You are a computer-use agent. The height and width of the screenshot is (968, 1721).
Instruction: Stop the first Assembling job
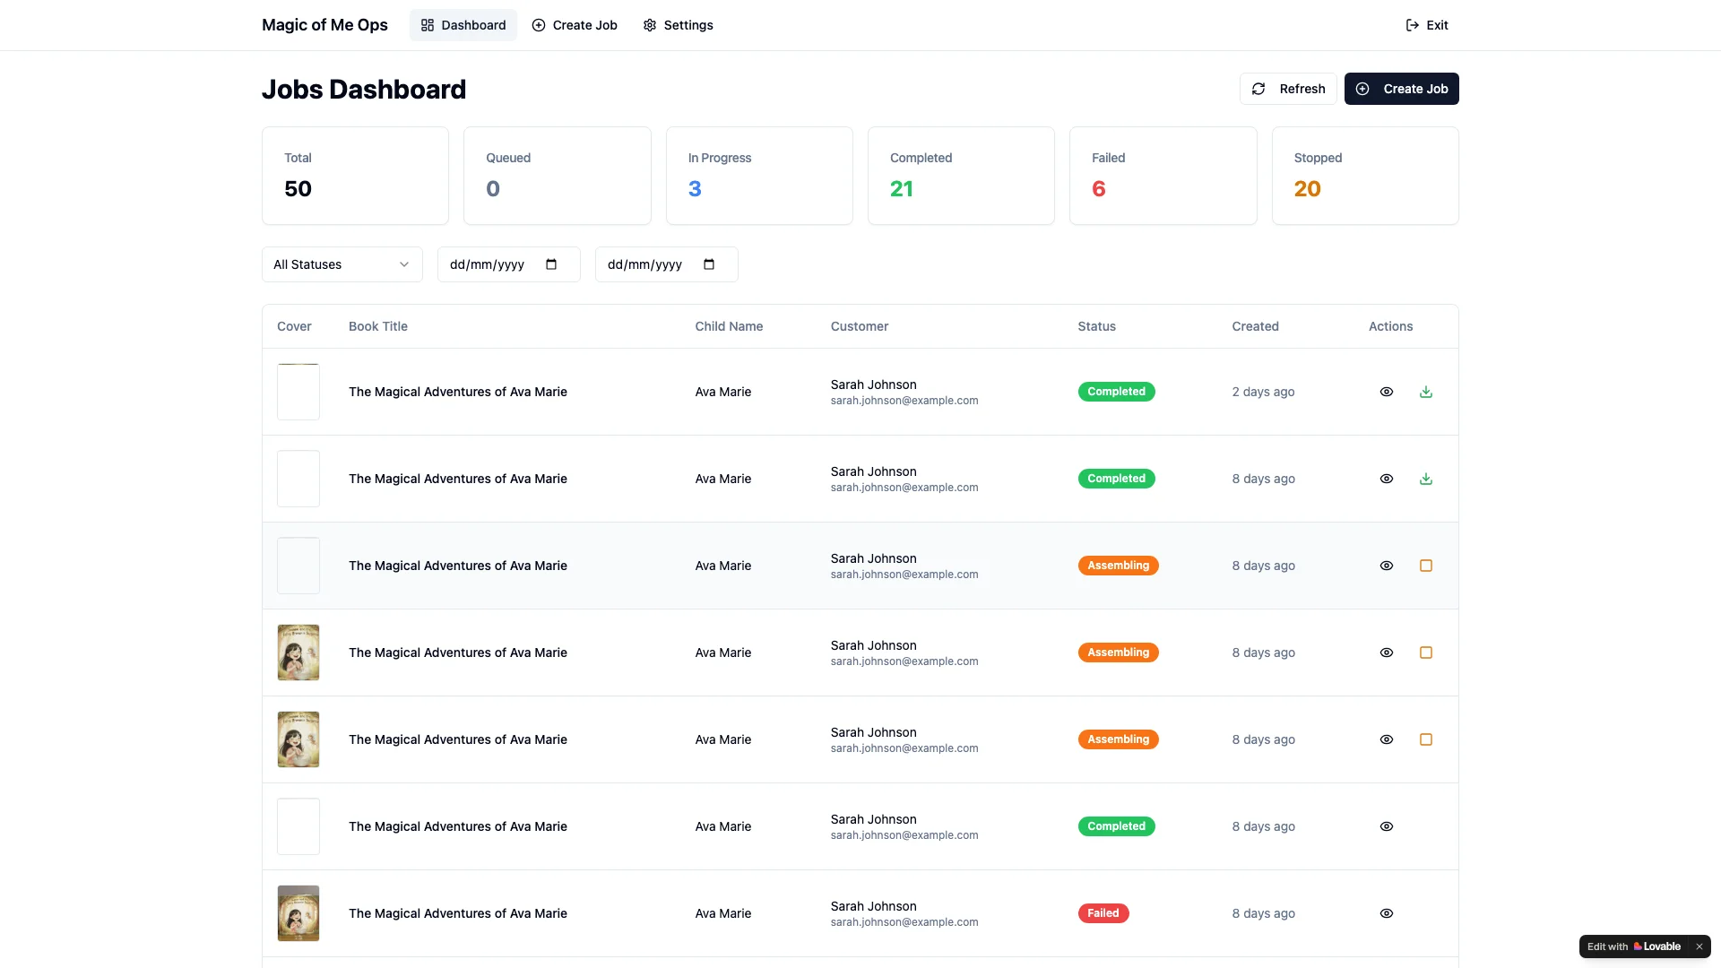point(1425,566)
